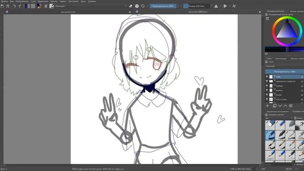Click the lock icon of the layers docker
304x171 pixels.
[266, 62]
